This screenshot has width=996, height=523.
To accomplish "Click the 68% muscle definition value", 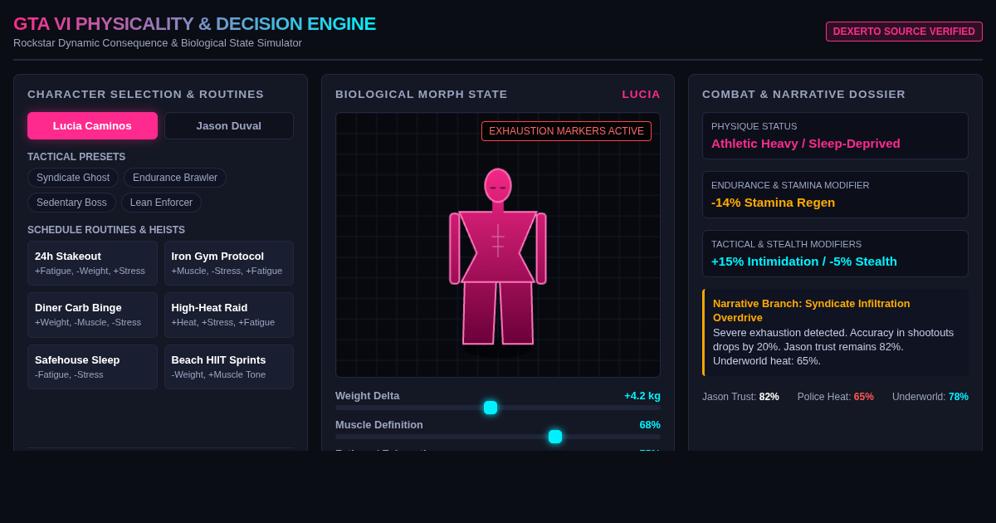I will [x=650, y=425].
